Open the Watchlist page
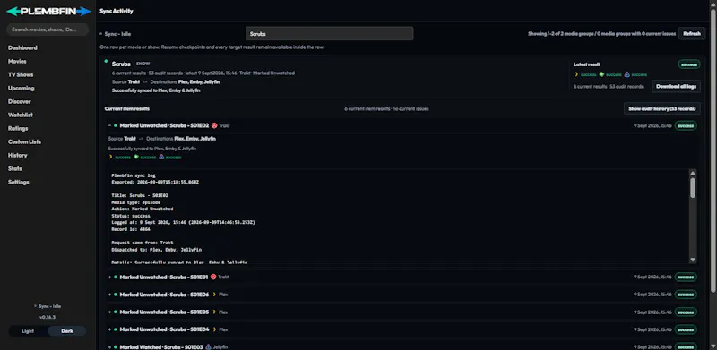The width and height of the screenshot is (717, 350). tap(21, 115)
